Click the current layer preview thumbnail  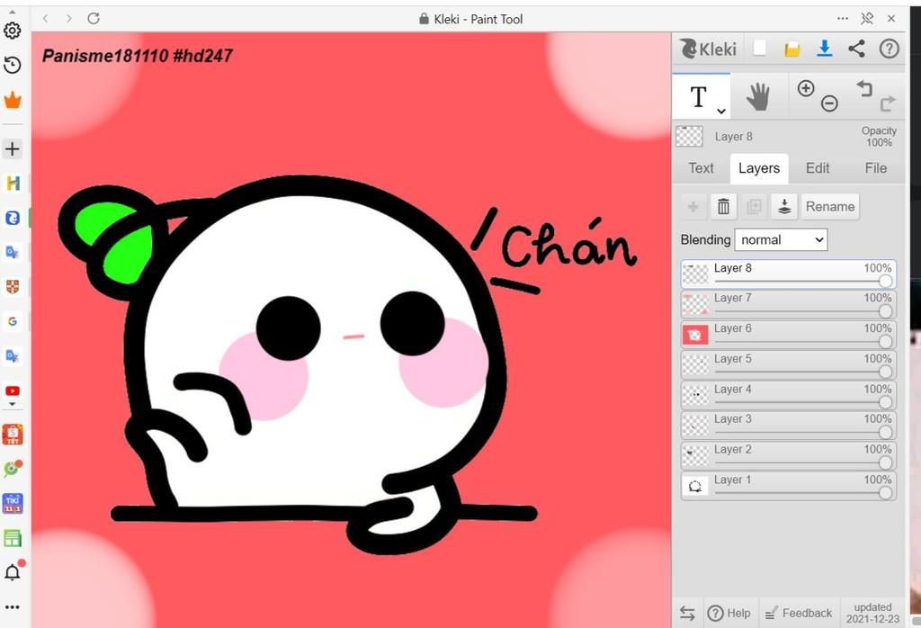pos(689,136)
